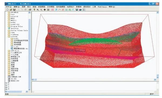Open the 结构面模型 menu
Viewport: 162px width, 98px height.
[x=61, y=7]
